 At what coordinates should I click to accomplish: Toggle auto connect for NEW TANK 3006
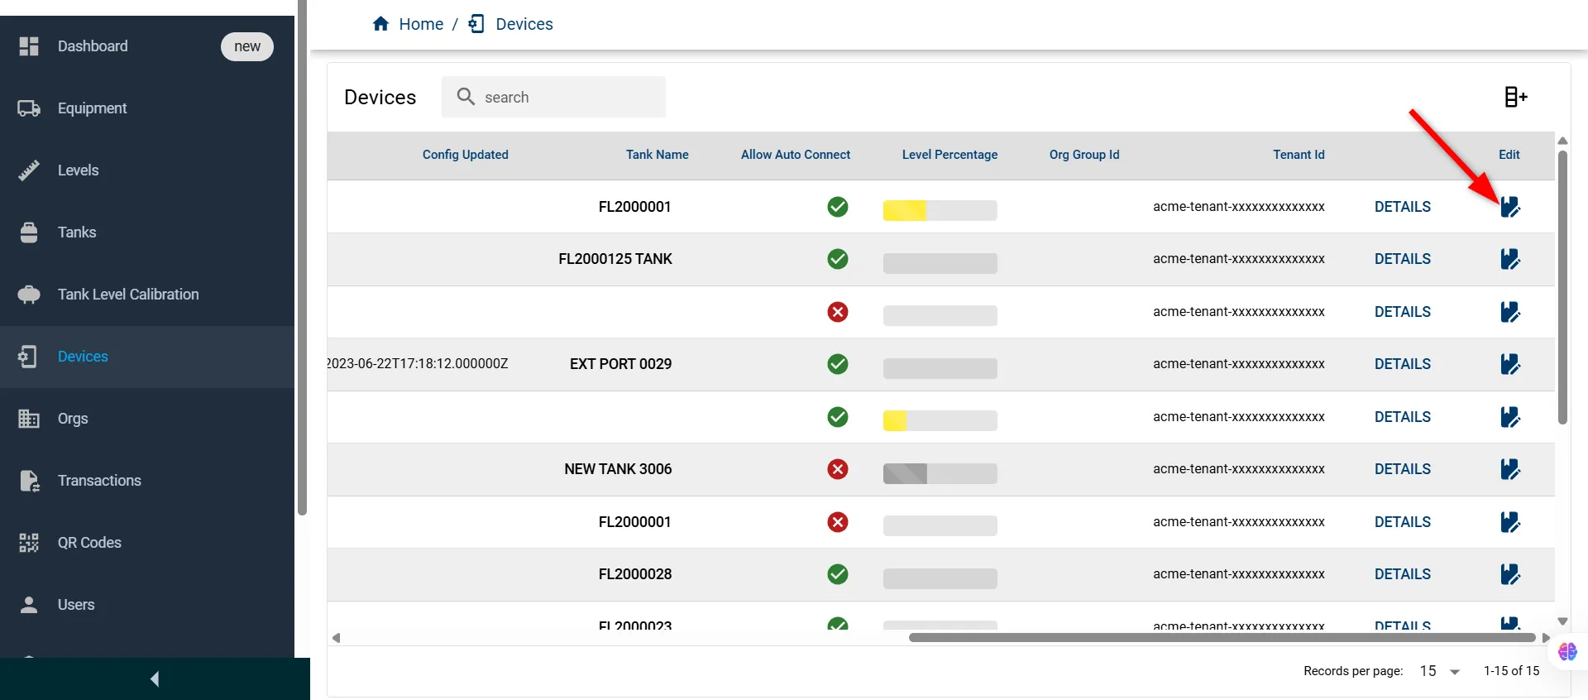[838, 469]
